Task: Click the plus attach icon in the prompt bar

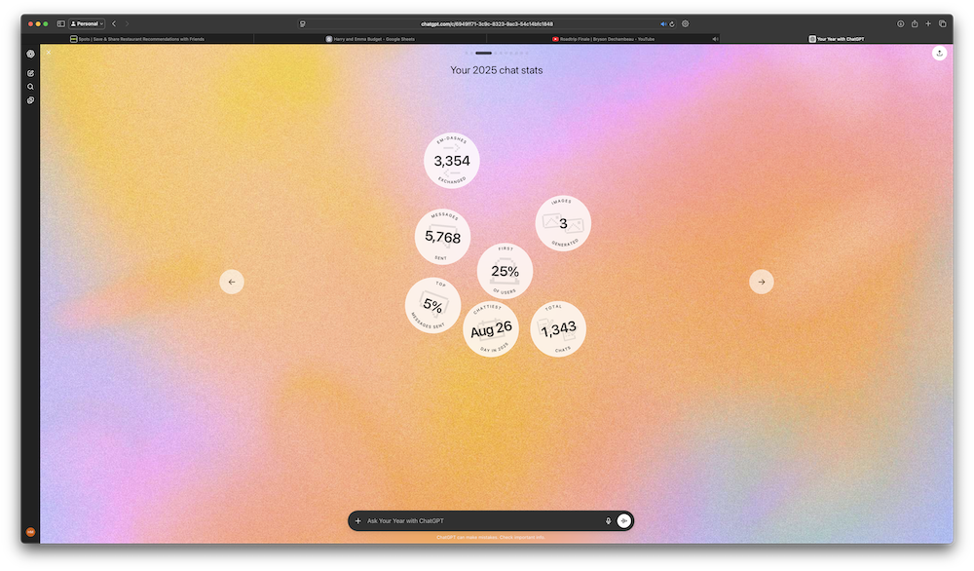Action: (358, 521)
